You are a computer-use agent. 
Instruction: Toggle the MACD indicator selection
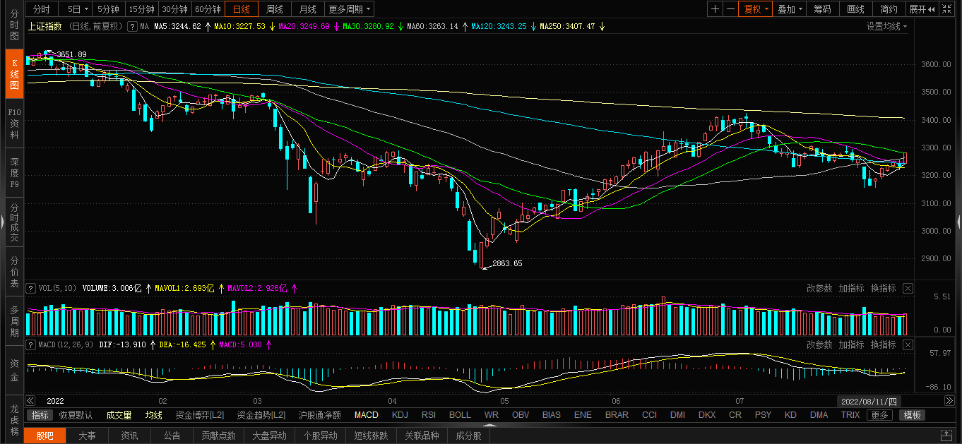click(367, 415)
